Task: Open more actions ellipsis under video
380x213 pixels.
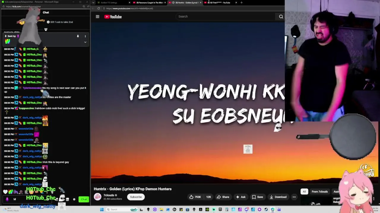Action: 294,197
